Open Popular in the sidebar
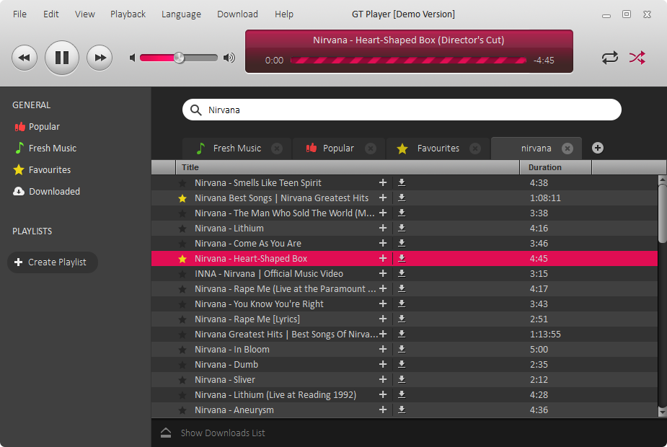This screenshot has height=447, width=667. click(37, 127)
